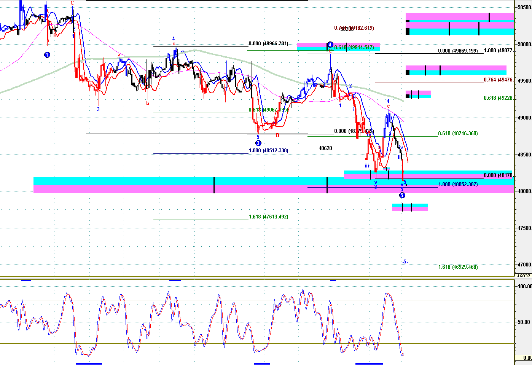This screenshot has height=365, width=532.
Task: Click the red C wave label at top left
Action: pyautogui.click(x=72, y=3)
